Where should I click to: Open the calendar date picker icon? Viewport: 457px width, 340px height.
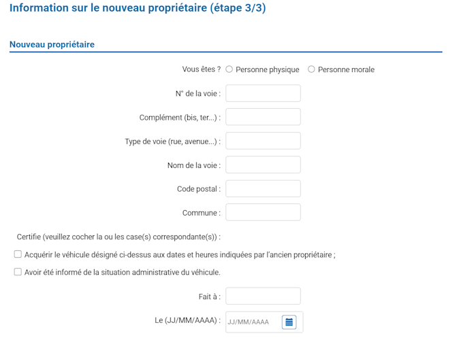(289, 322)
